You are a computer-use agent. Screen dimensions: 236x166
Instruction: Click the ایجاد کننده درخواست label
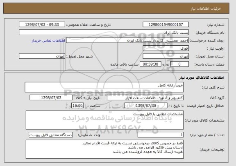[x=207, y=41]
